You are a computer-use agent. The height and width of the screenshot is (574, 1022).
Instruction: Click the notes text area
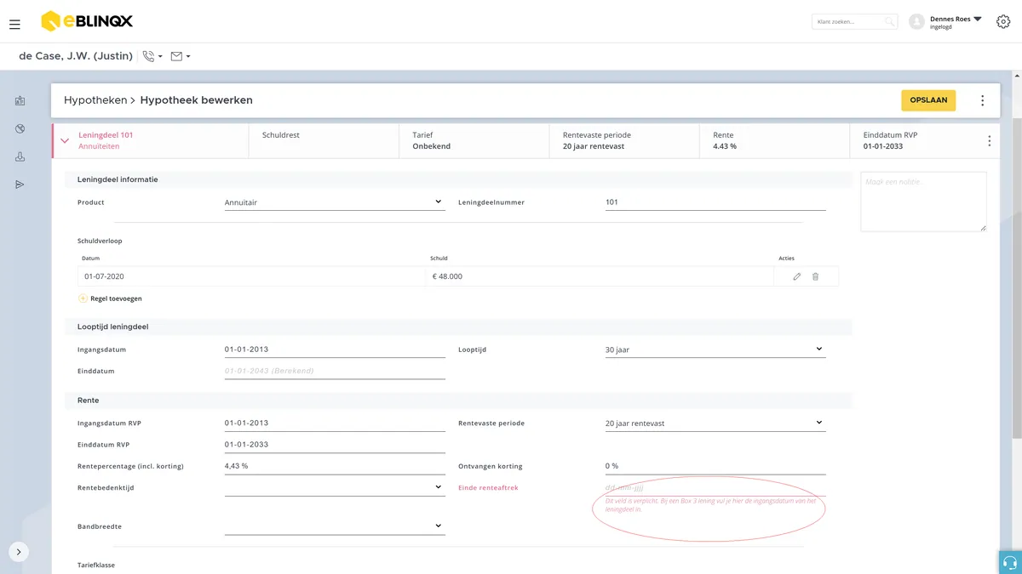coord(923,202)
